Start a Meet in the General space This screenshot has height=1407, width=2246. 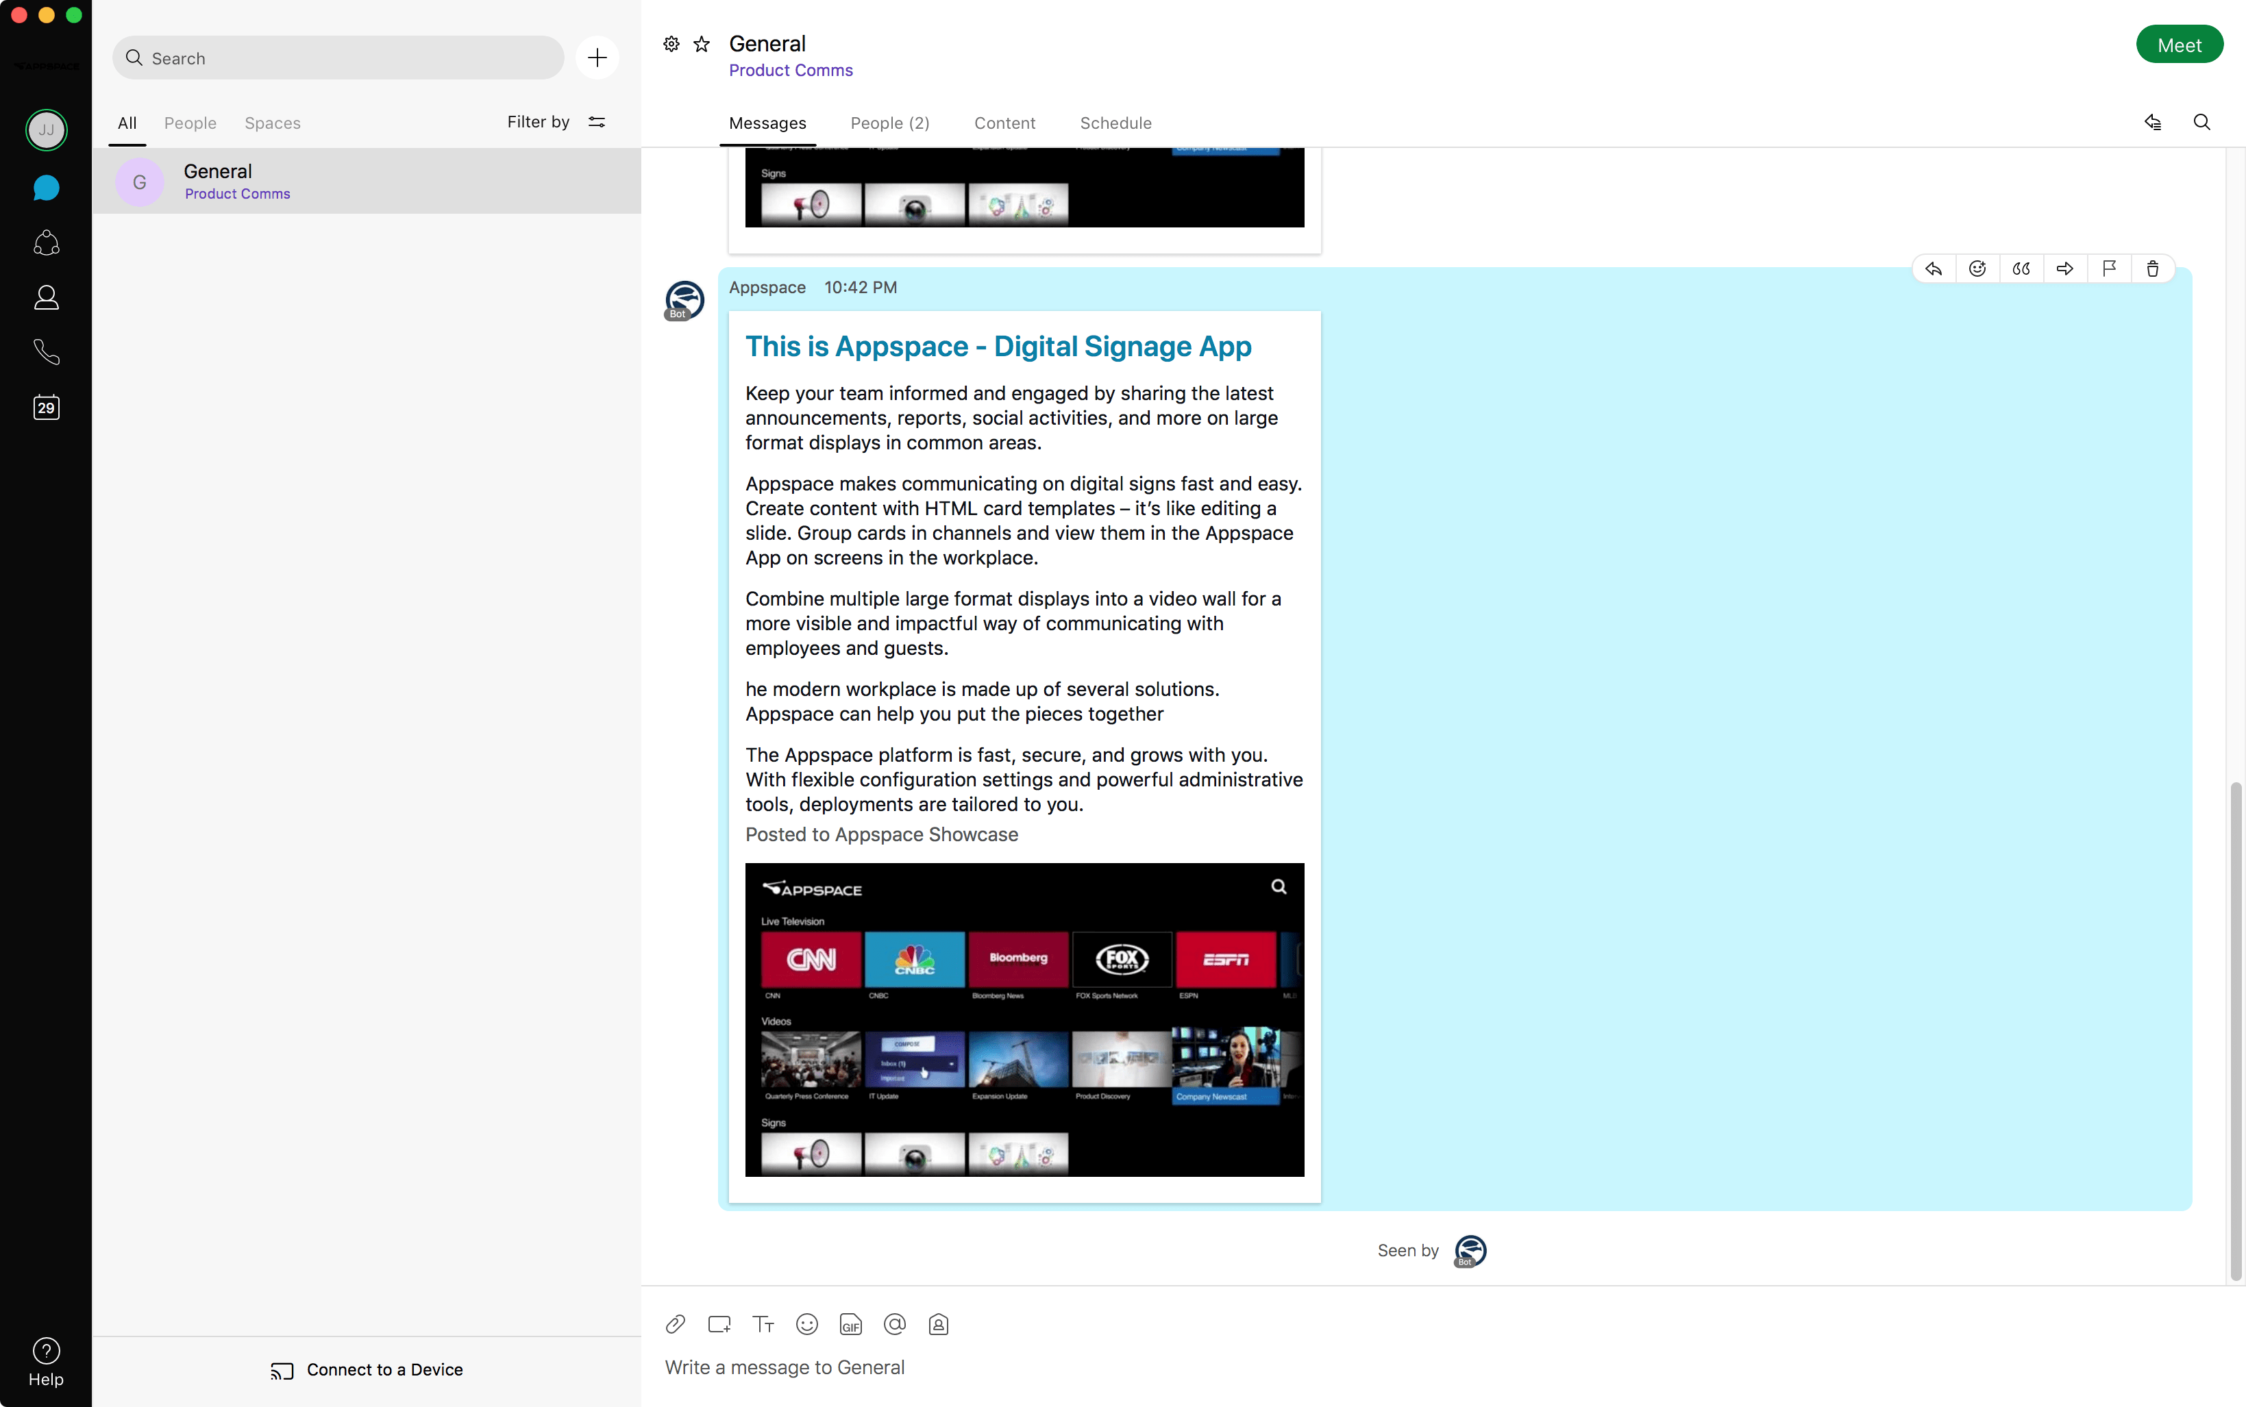[2179, 44]
